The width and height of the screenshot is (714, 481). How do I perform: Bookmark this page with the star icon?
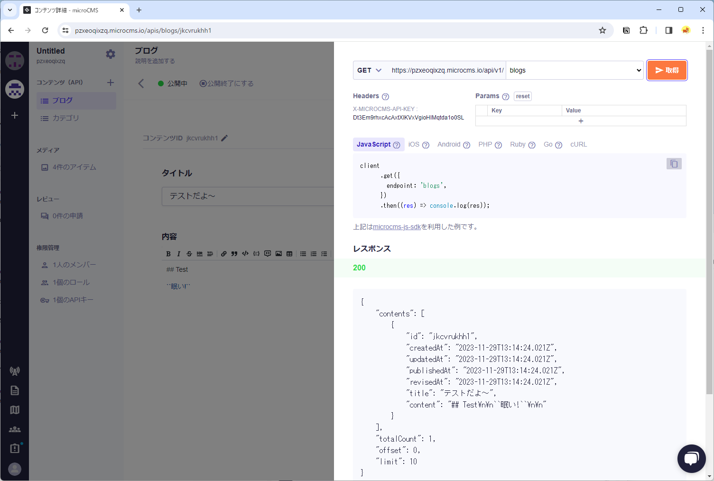pos(603,30)
